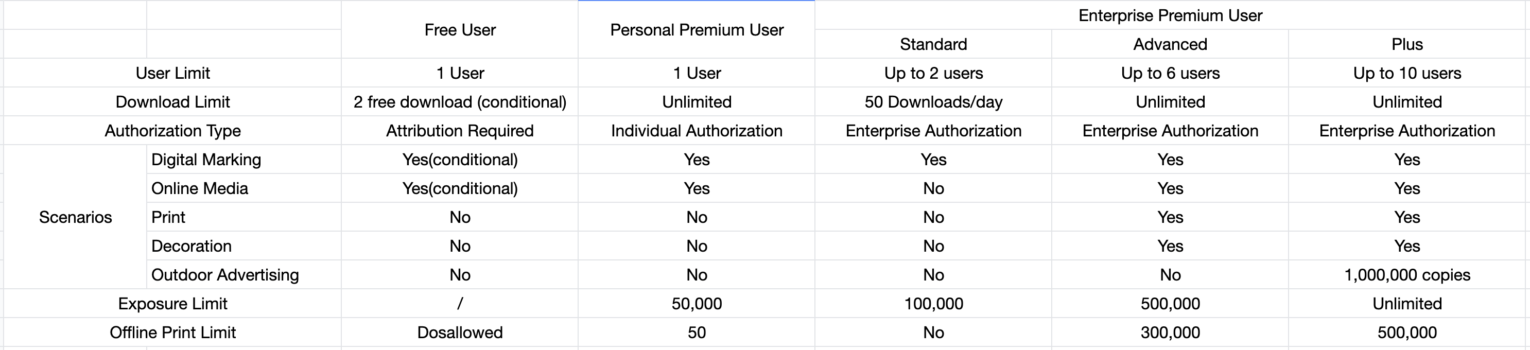This screenshot has height=350, width=1530.
Task: Click the "50 Downloads/day" cell
Action: tap(933, 101)
